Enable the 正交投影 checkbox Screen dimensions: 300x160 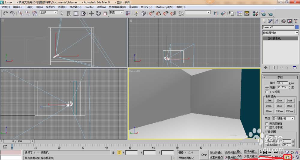267,92
